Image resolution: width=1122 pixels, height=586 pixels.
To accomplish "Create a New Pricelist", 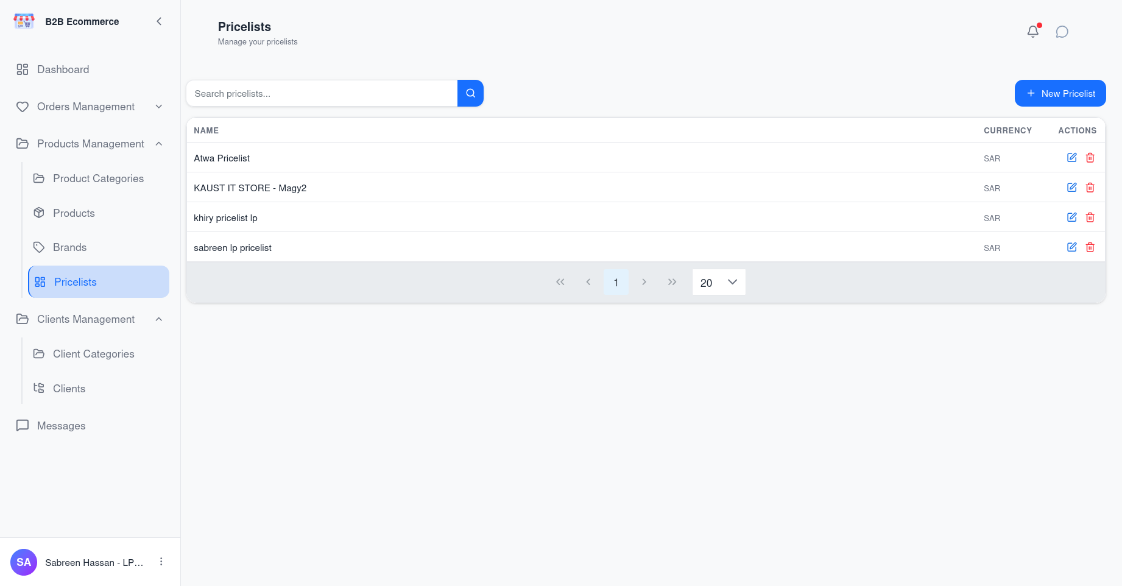I will click(x=1060, y=93).
